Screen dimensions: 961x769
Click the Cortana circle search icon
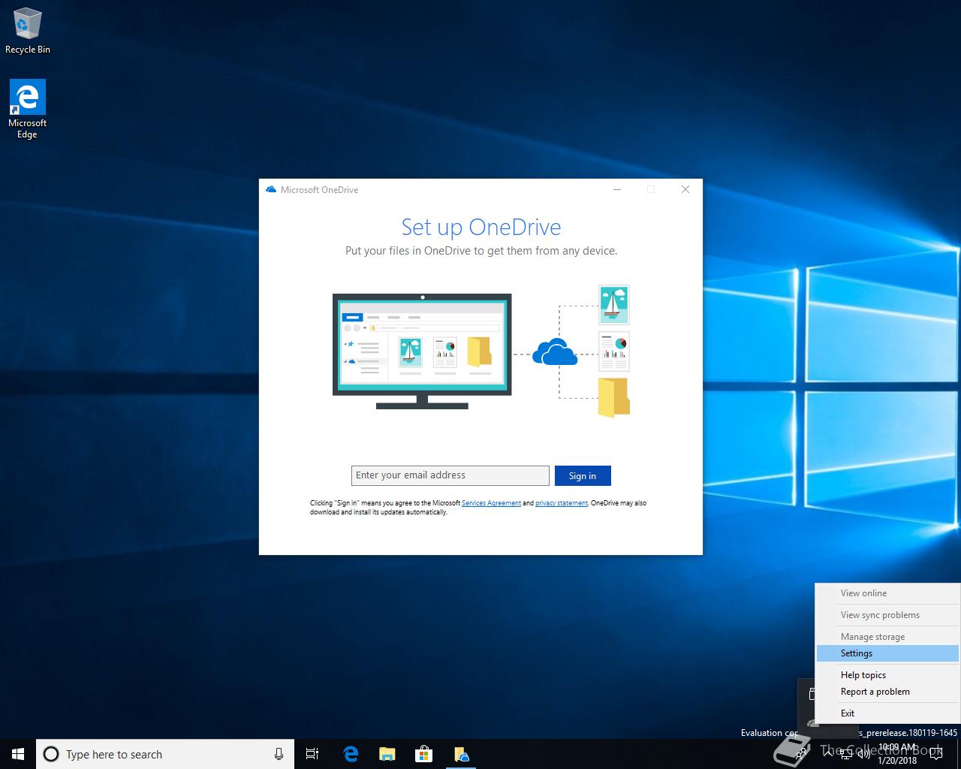pyautogui.click(x=51, y=754)
